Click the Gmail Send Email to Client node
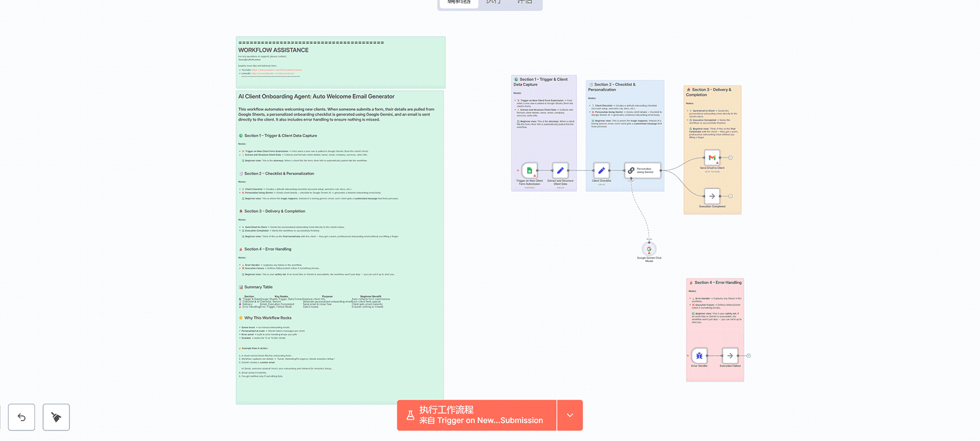Screen dimensions: 980x441 click(712, 157)
